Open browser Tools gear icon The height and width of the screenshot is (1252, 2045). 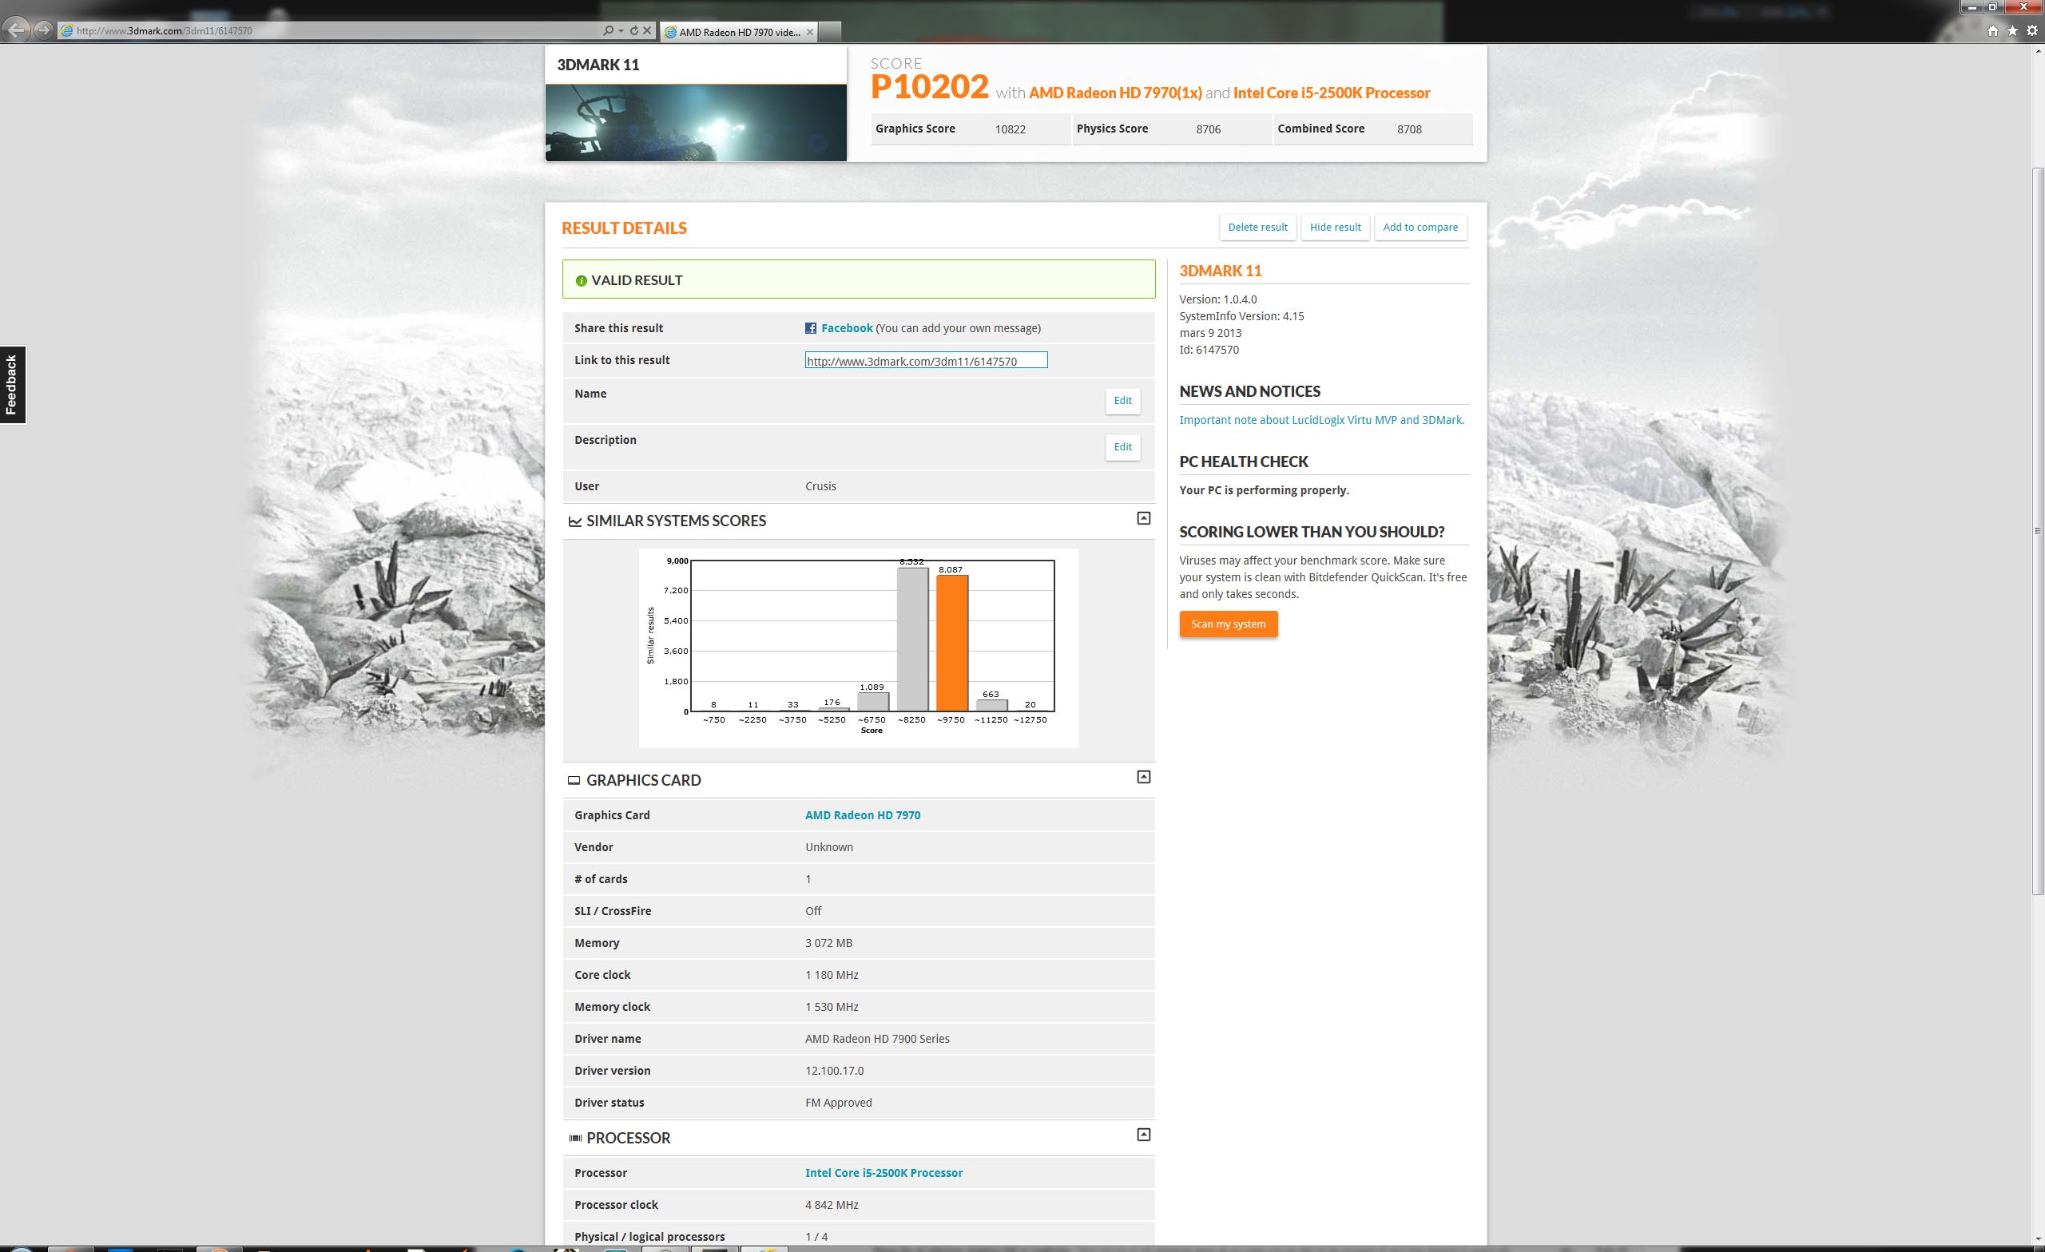pos(2031,30)
